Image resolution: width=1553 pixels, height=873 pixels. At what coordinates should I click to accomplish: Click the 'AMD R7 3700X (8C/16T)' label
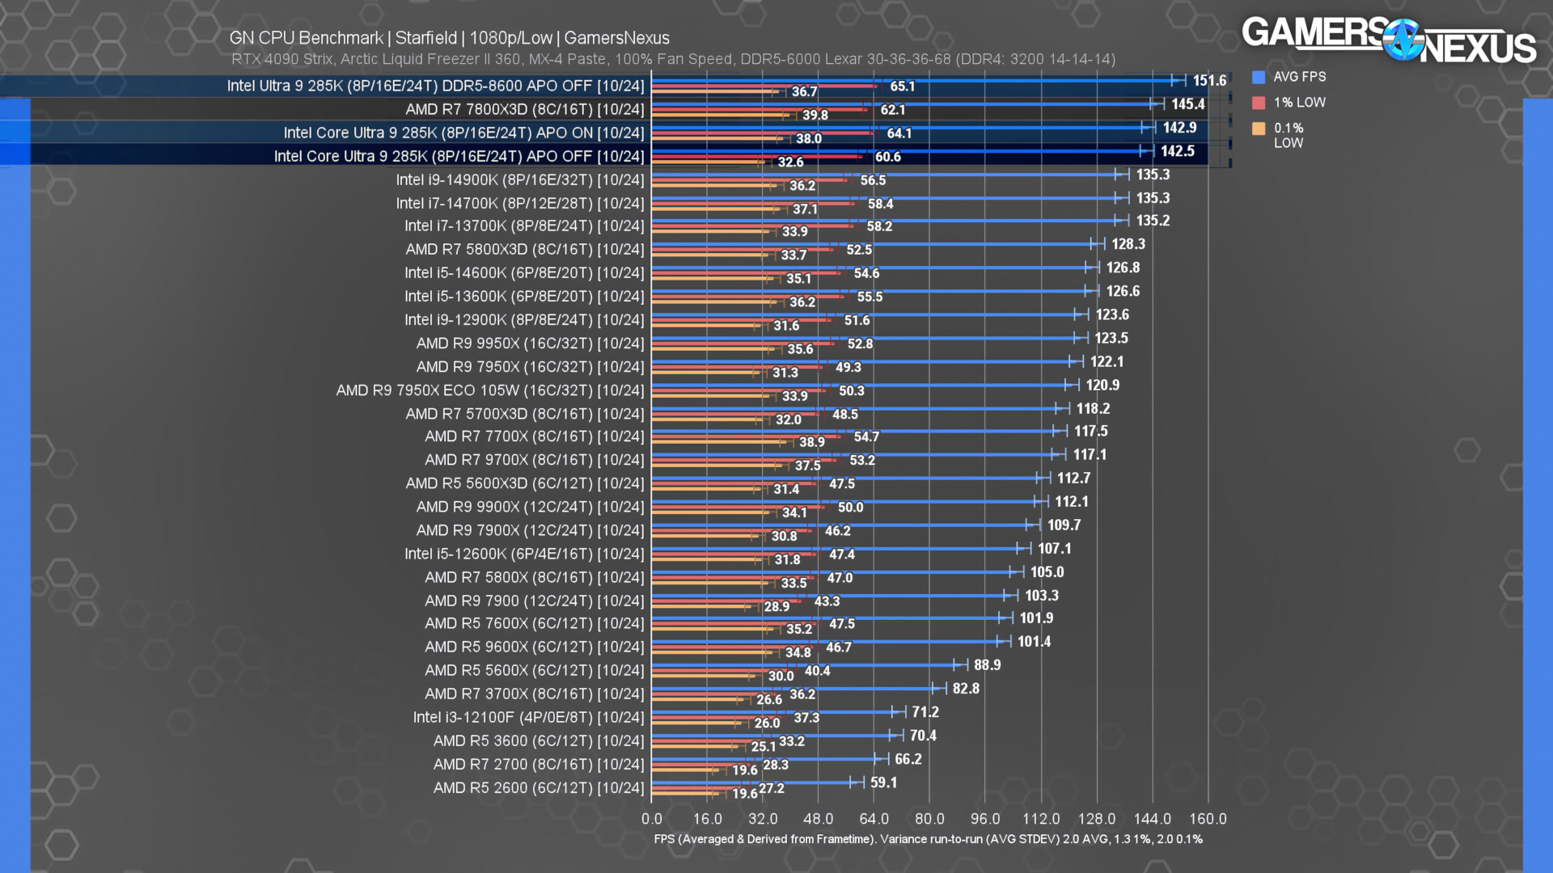[x=535, y=694]
